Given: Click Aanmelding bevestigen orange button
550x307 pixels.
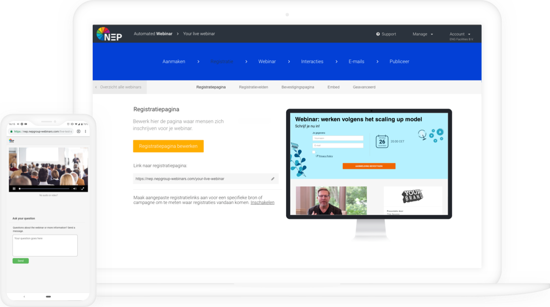Looking at the screenshot, I should tap(369, 166).
